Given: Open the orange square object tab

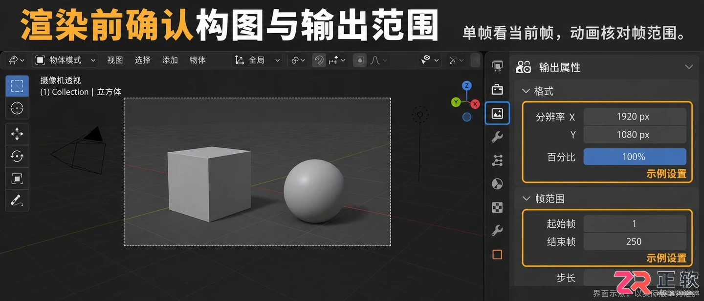Looking at the screenshot, I should tap(497, 255).
